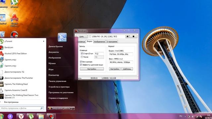This screenshot has height=119, width=212.
Task: Switch to the 'Видео' tab in Bandicam
Action: pyautogui.click(x=89, y=41)
